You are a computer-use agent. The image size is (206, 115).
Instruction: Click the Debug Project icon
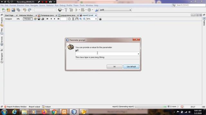(83, 10)
